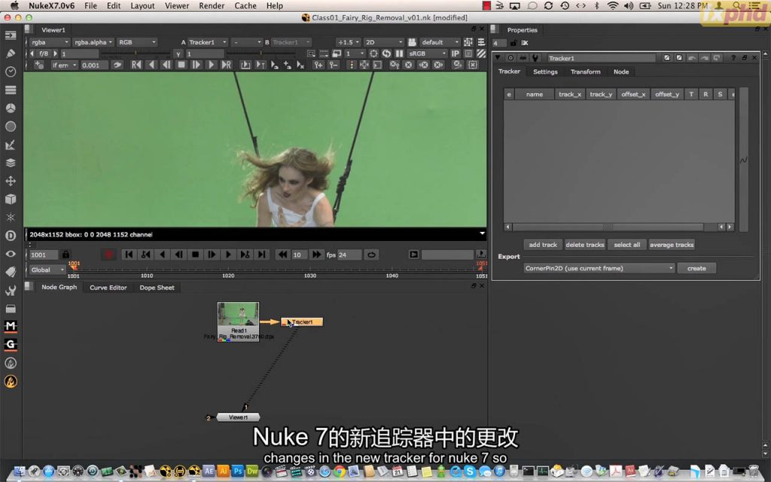Toggle the viewer proxy mode button
Screen dimensions: 771x482
click(x=337, y=53)
